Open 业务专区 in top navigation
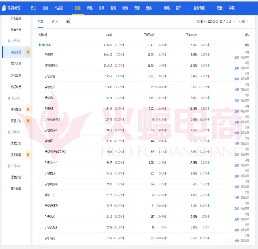 point(199,8)
